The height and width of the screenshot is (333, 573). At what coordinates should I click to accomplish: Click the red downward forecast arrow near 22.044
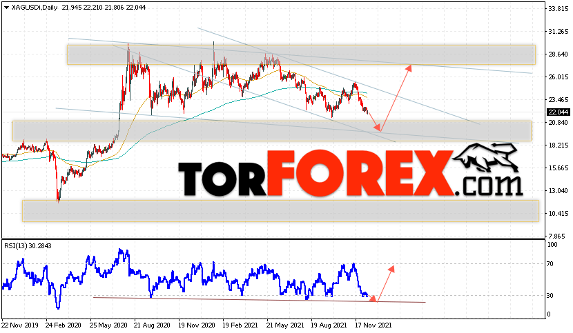click(373, 121)
